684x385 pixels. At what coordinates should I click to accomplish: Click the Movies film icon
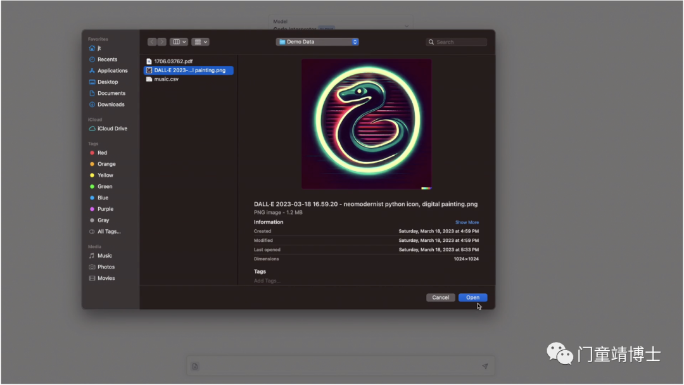92,278
